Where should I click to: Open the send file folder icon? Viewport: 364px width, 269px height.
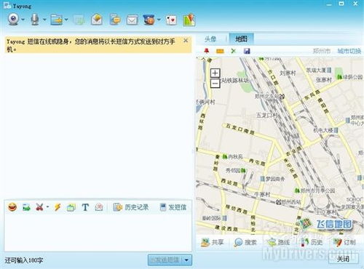click(56, 20)
